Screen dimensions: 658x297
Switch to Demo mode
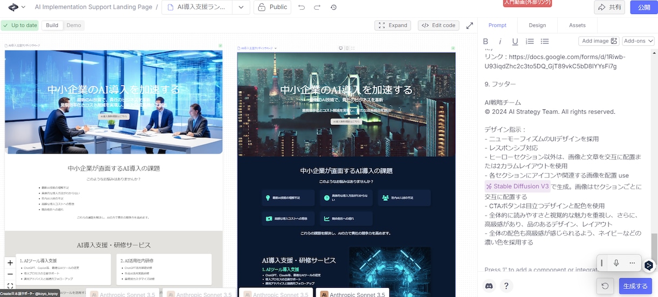pos(74,25)
